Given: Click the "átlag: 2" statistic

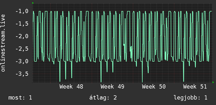Looking at the screenshot, I should click(x=103, y=98).
